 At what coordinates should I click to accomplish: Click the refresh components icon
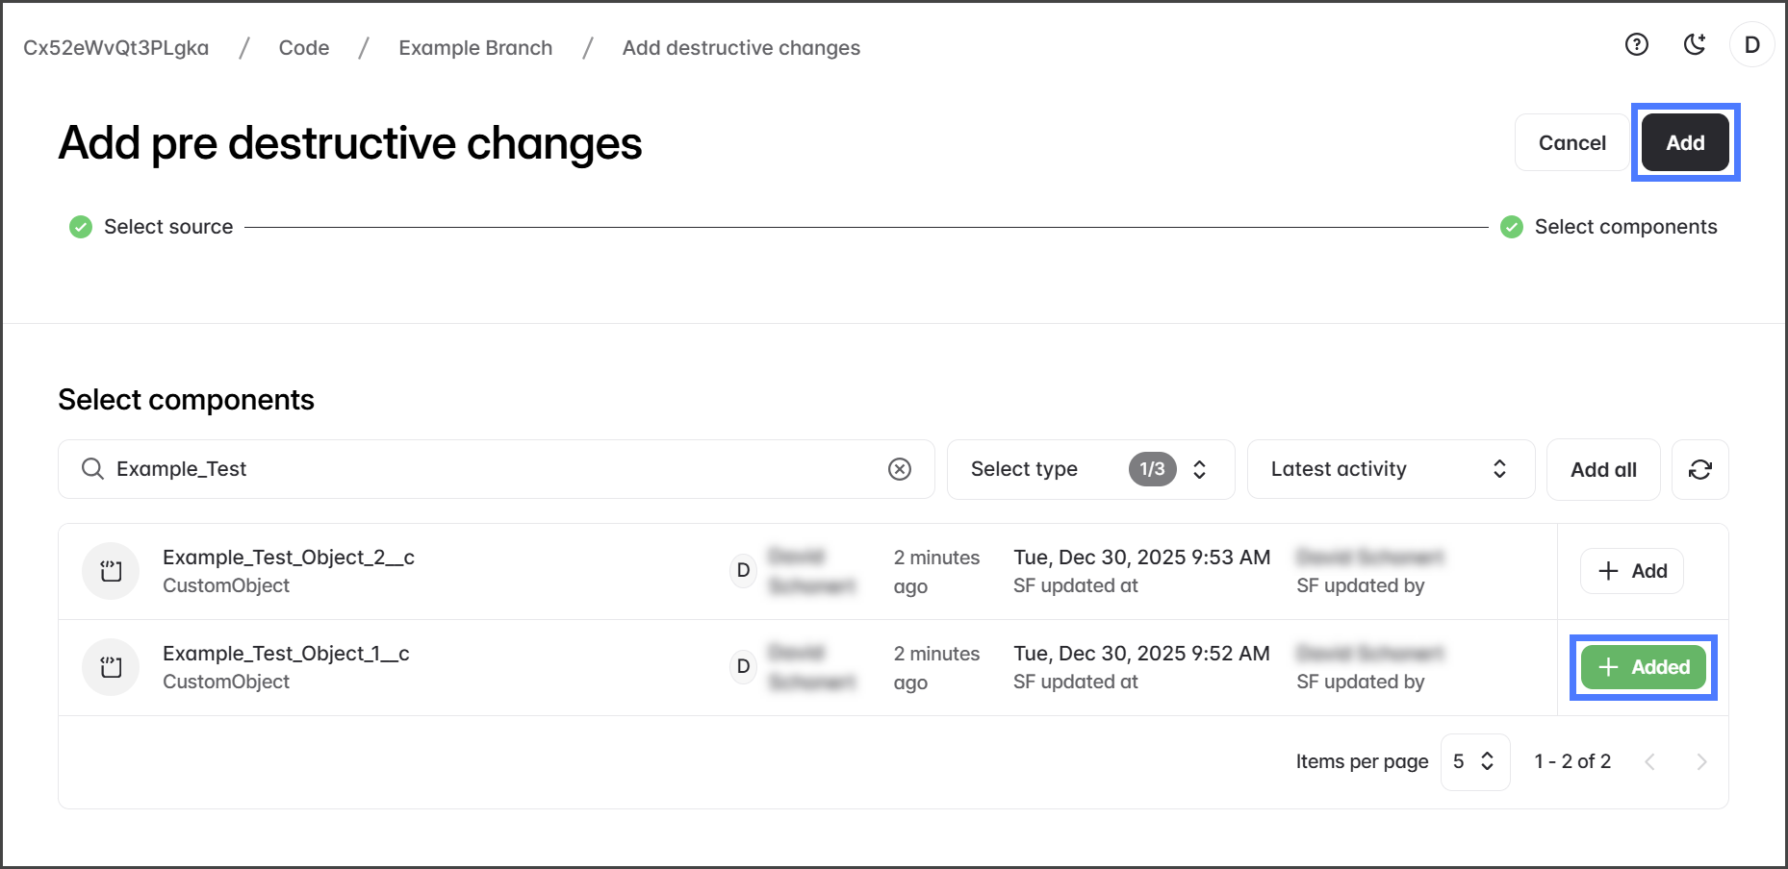click(x=1699, y=469)
